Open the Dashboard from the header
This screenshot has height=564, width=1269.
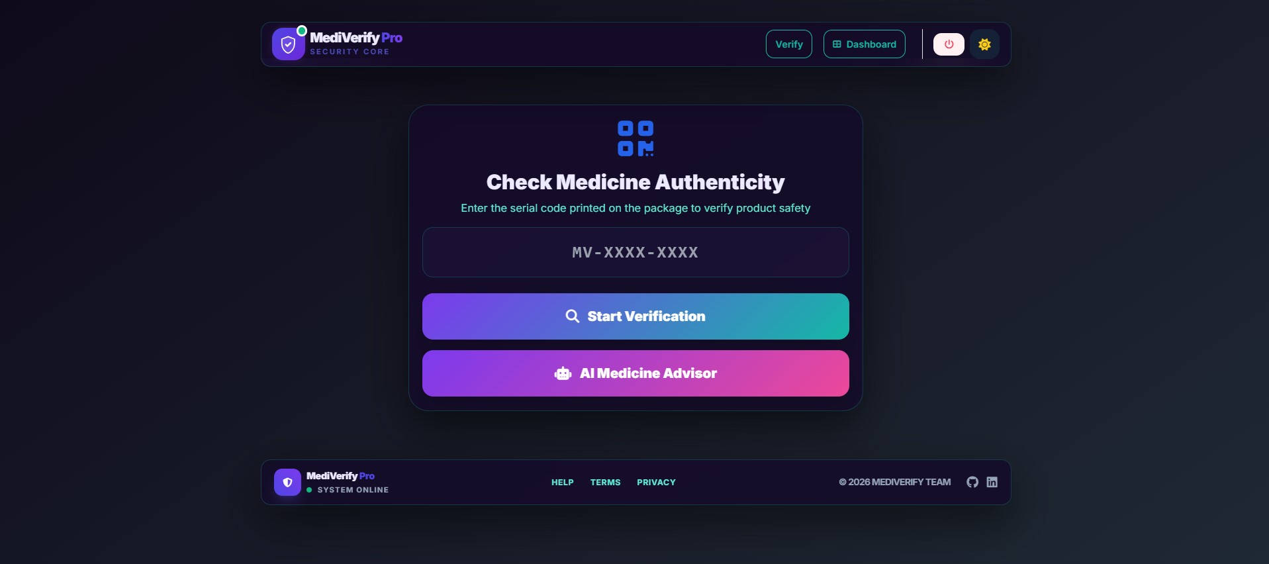(x=864, y=44)
